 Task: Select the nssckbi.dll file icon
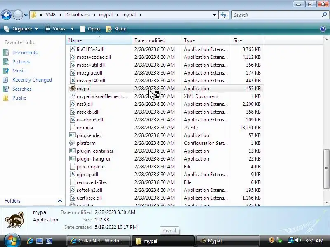[73, 112]
